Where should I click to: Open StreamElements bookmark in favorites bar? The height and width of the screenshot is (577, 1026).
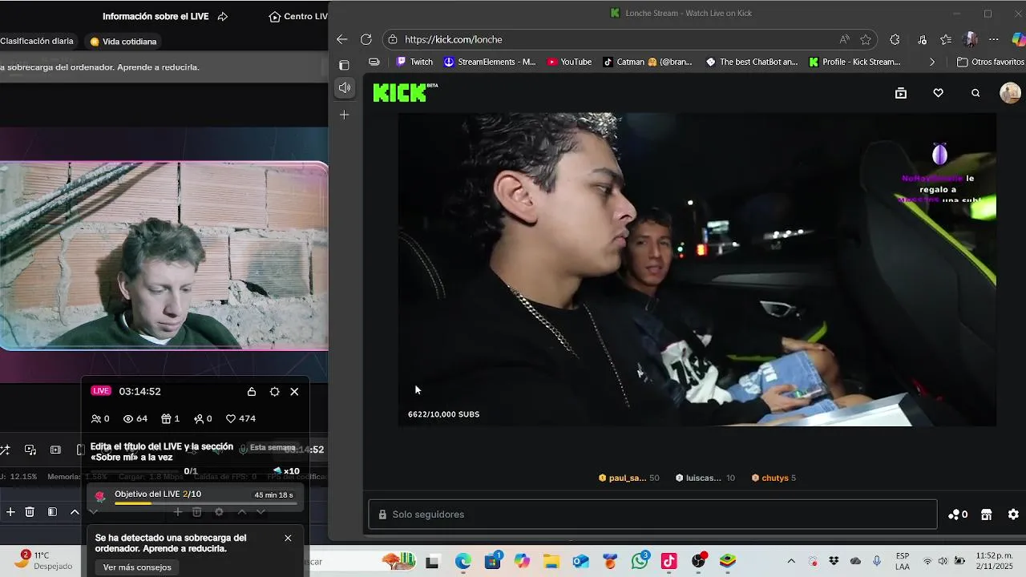490,62
